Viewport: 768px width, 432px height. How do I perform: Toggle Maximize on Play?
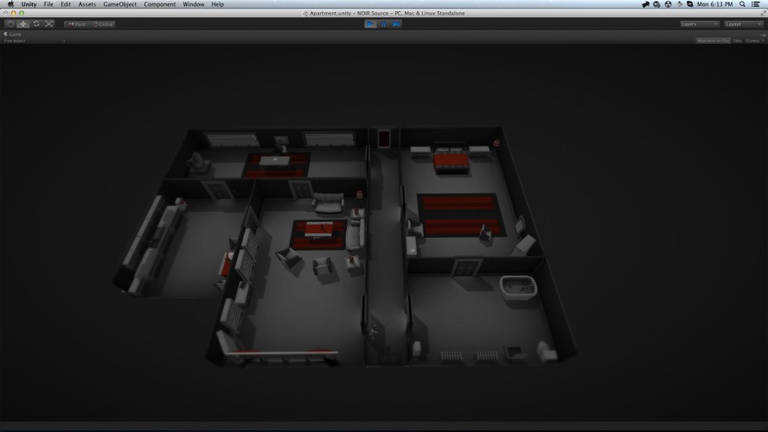tap(714, 41)
